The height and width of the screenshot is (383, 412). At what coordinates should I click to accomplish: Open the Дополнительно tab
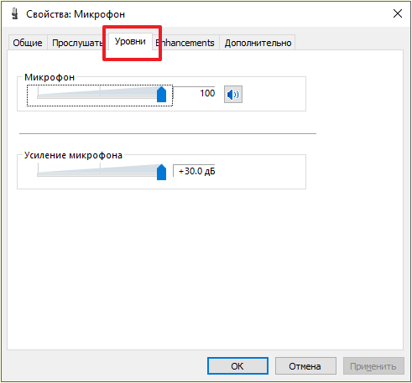pos(258,43)
